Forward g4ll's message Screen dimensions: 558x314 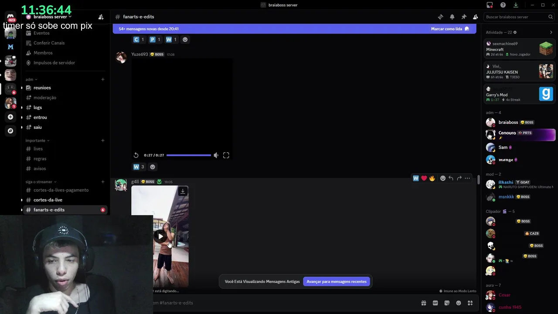coord(459,178)
